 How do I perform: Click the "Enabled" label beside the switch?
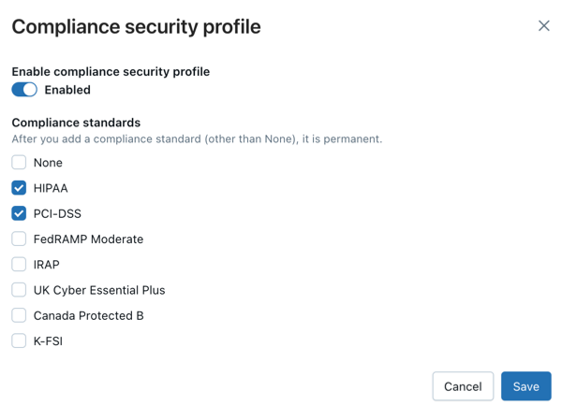point(67,90)
